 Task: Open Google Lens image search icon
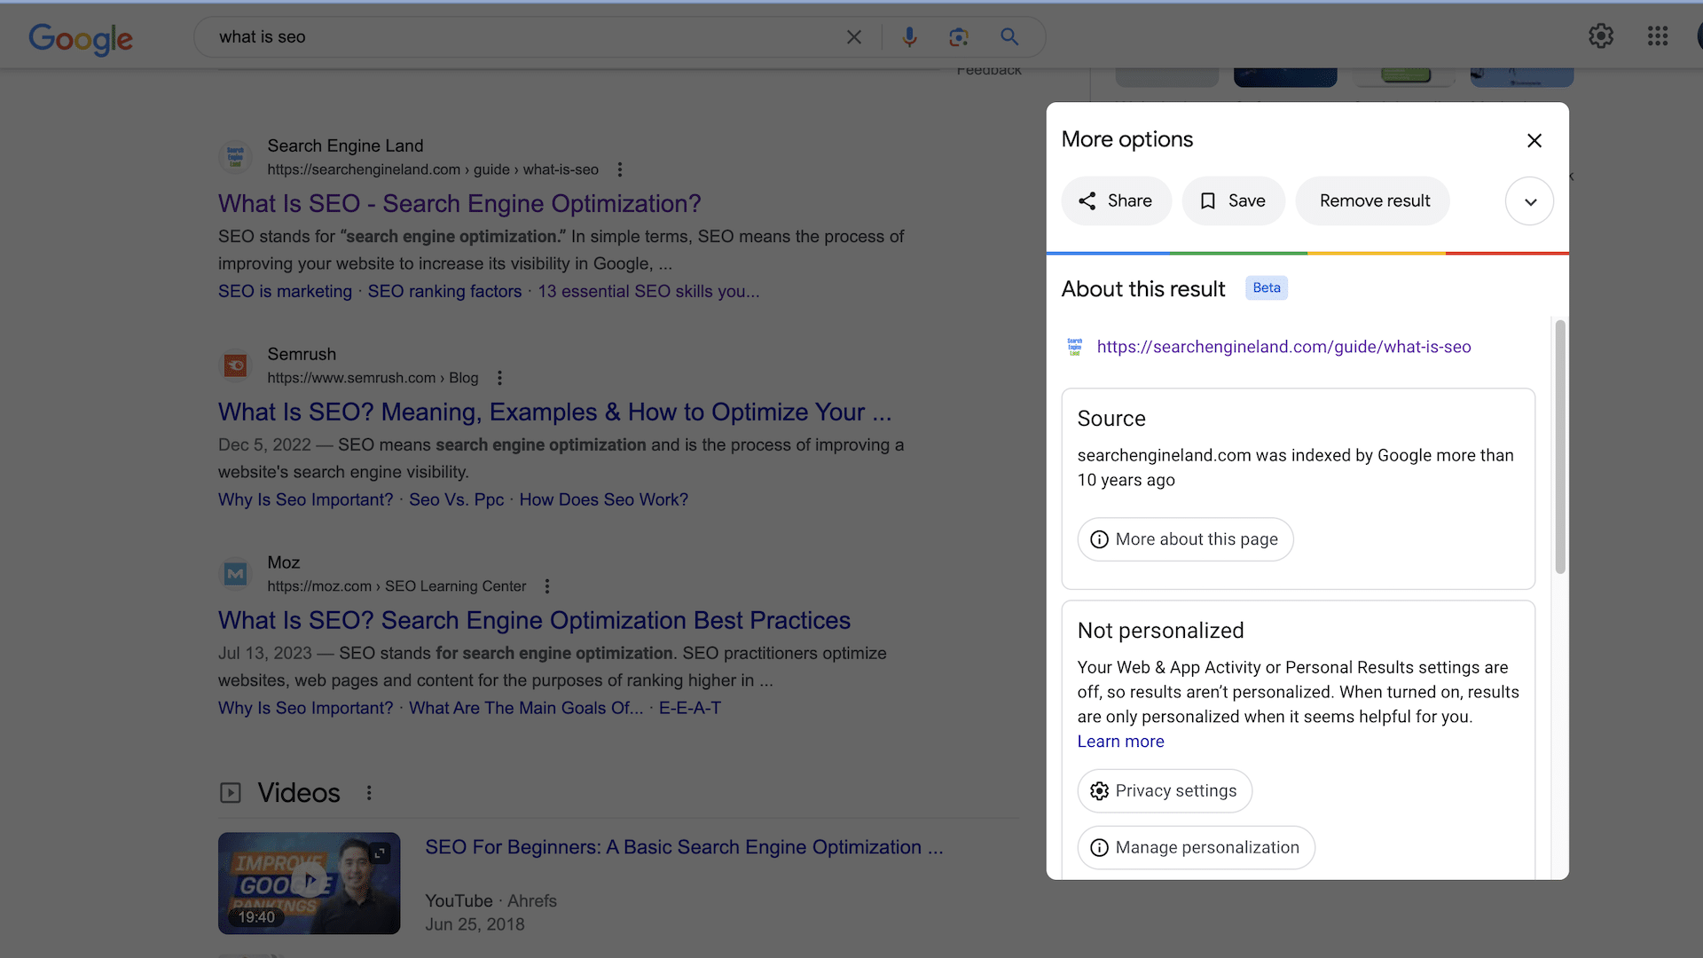958,37
